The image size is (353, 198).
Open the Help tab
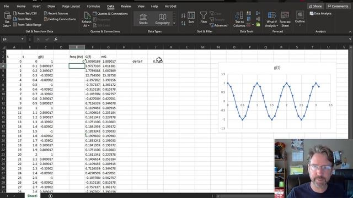pyautogui.click(x=154, y=6)
